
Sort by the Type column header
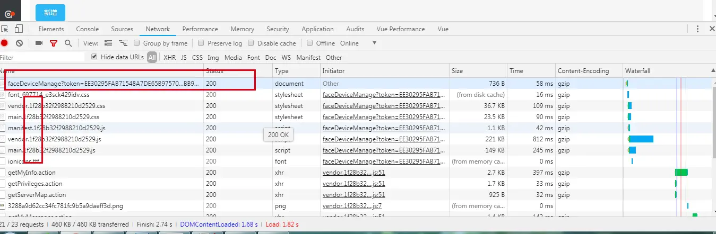[296, 70]
